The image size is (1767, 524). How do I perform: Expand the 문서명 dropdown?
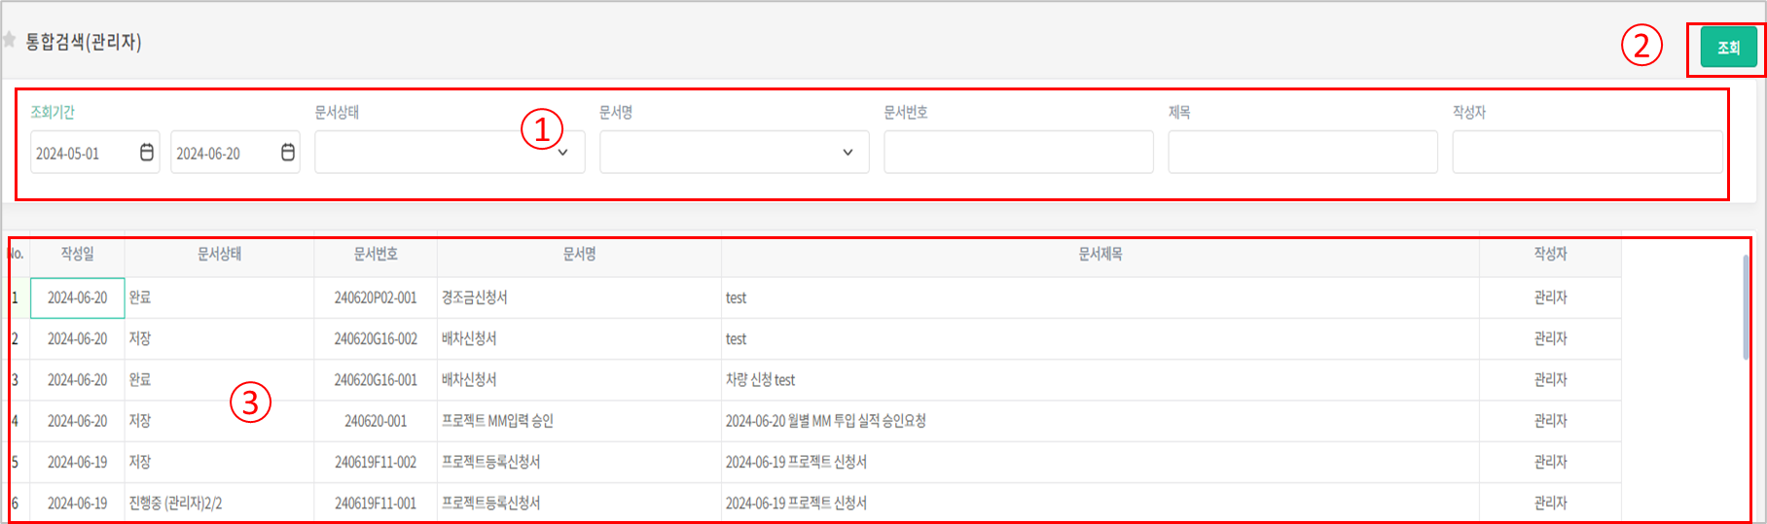click(734, 153)
